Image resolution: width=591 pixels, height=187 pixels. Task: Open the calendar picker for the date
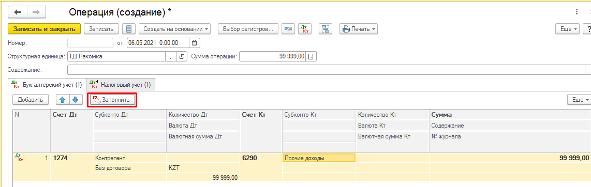coord(195,43)
